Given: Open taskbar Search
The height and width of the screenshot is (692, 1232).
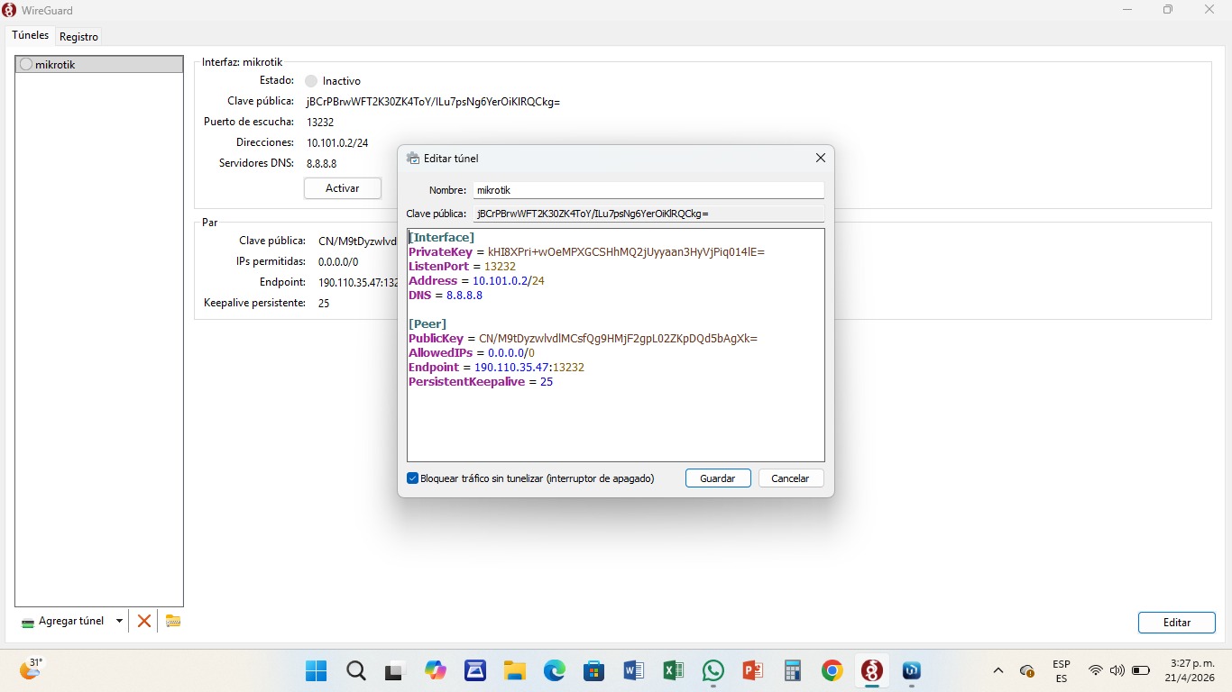Looking at the screenshot, I should [x=356, y=670].
